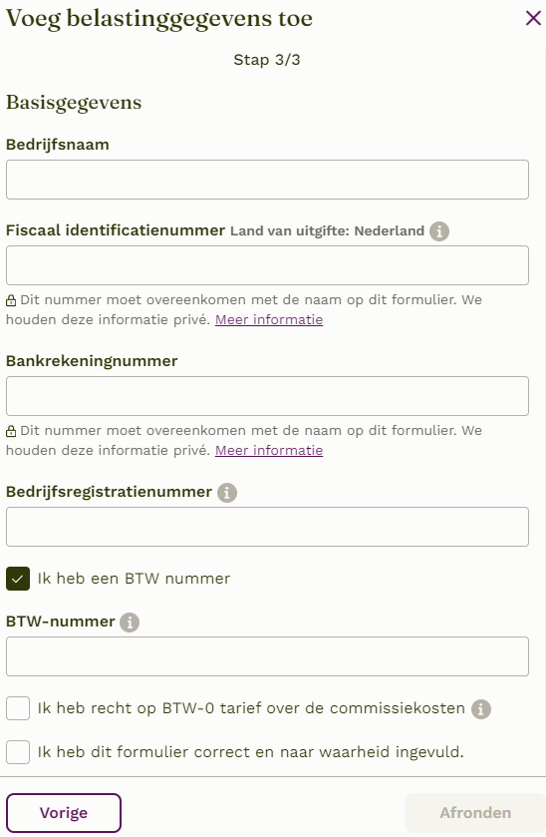Focus the Bedrijfsnaam text field
This screenshot has height=837, width=546.
[x=267, y=180]
